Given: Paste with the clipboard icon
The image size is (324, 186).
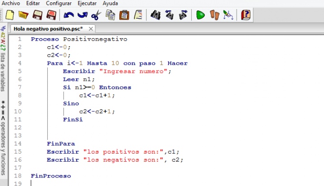Looking at the screenshot, I should pyautogui.click(x=124, y=15).
